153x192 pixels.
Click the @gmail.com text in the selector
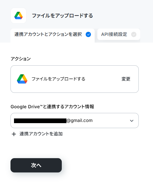tap(80, 121)
